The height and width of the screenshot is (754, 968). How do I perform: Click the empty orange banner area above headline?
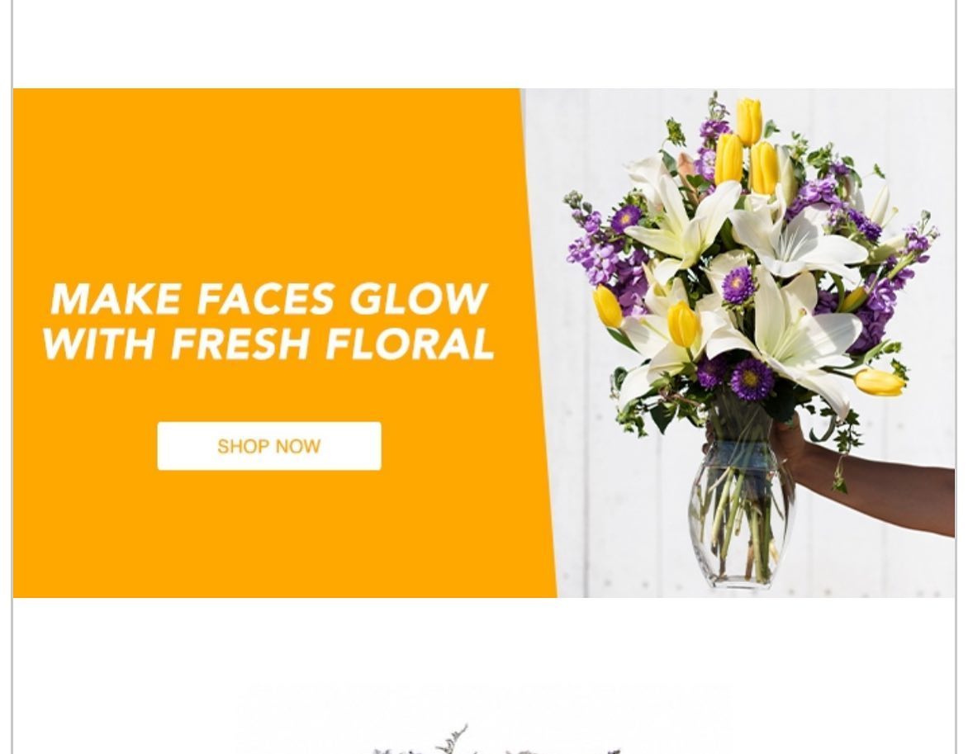pyautogui.click(x=265, y=179)
